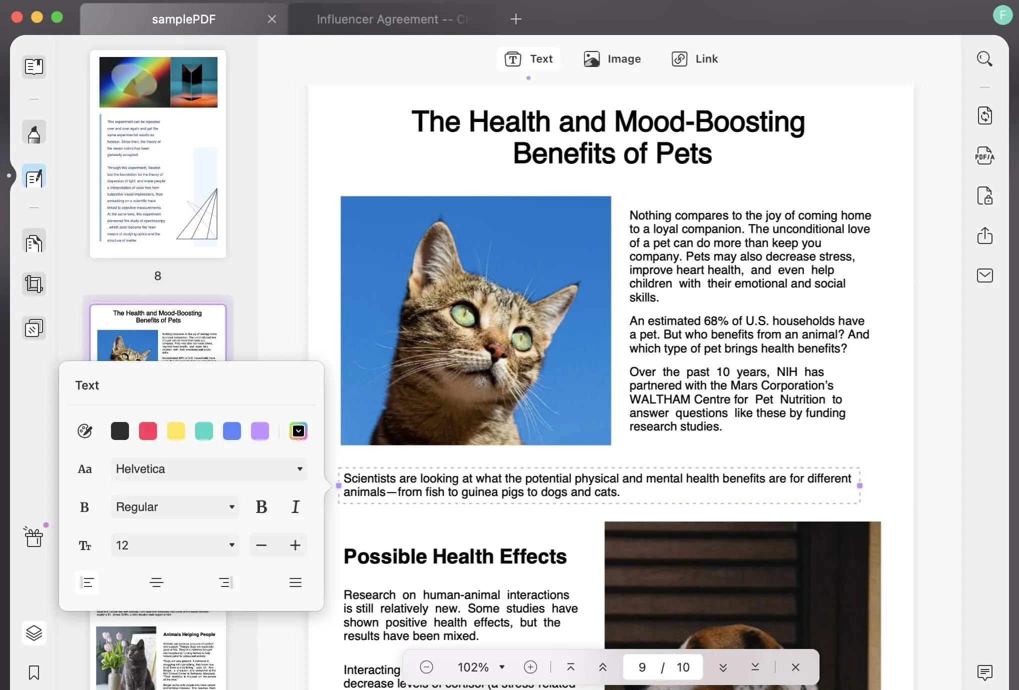
Task: Click the document search icon
Action: tap(985, 58)
